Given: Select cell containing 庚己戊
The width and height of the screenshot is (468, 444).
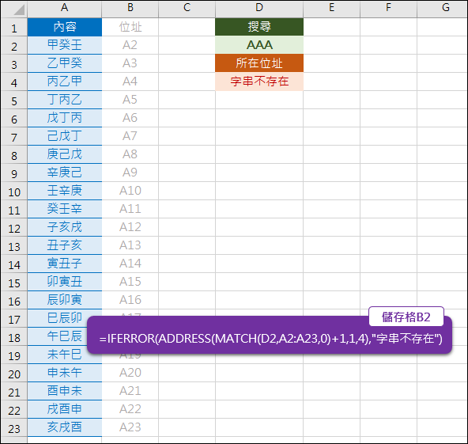Looking at the screenshot, I should point(65,154).
